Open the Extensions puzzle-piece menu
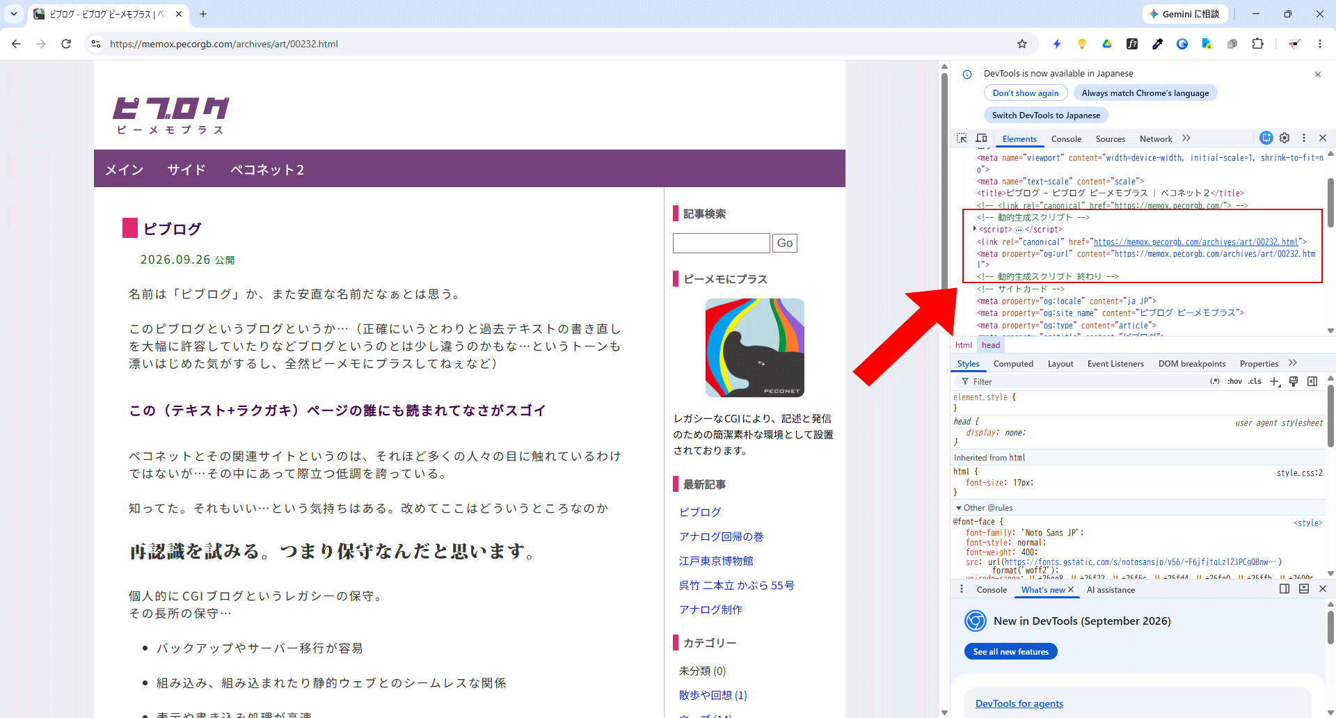 (1257, 44)
